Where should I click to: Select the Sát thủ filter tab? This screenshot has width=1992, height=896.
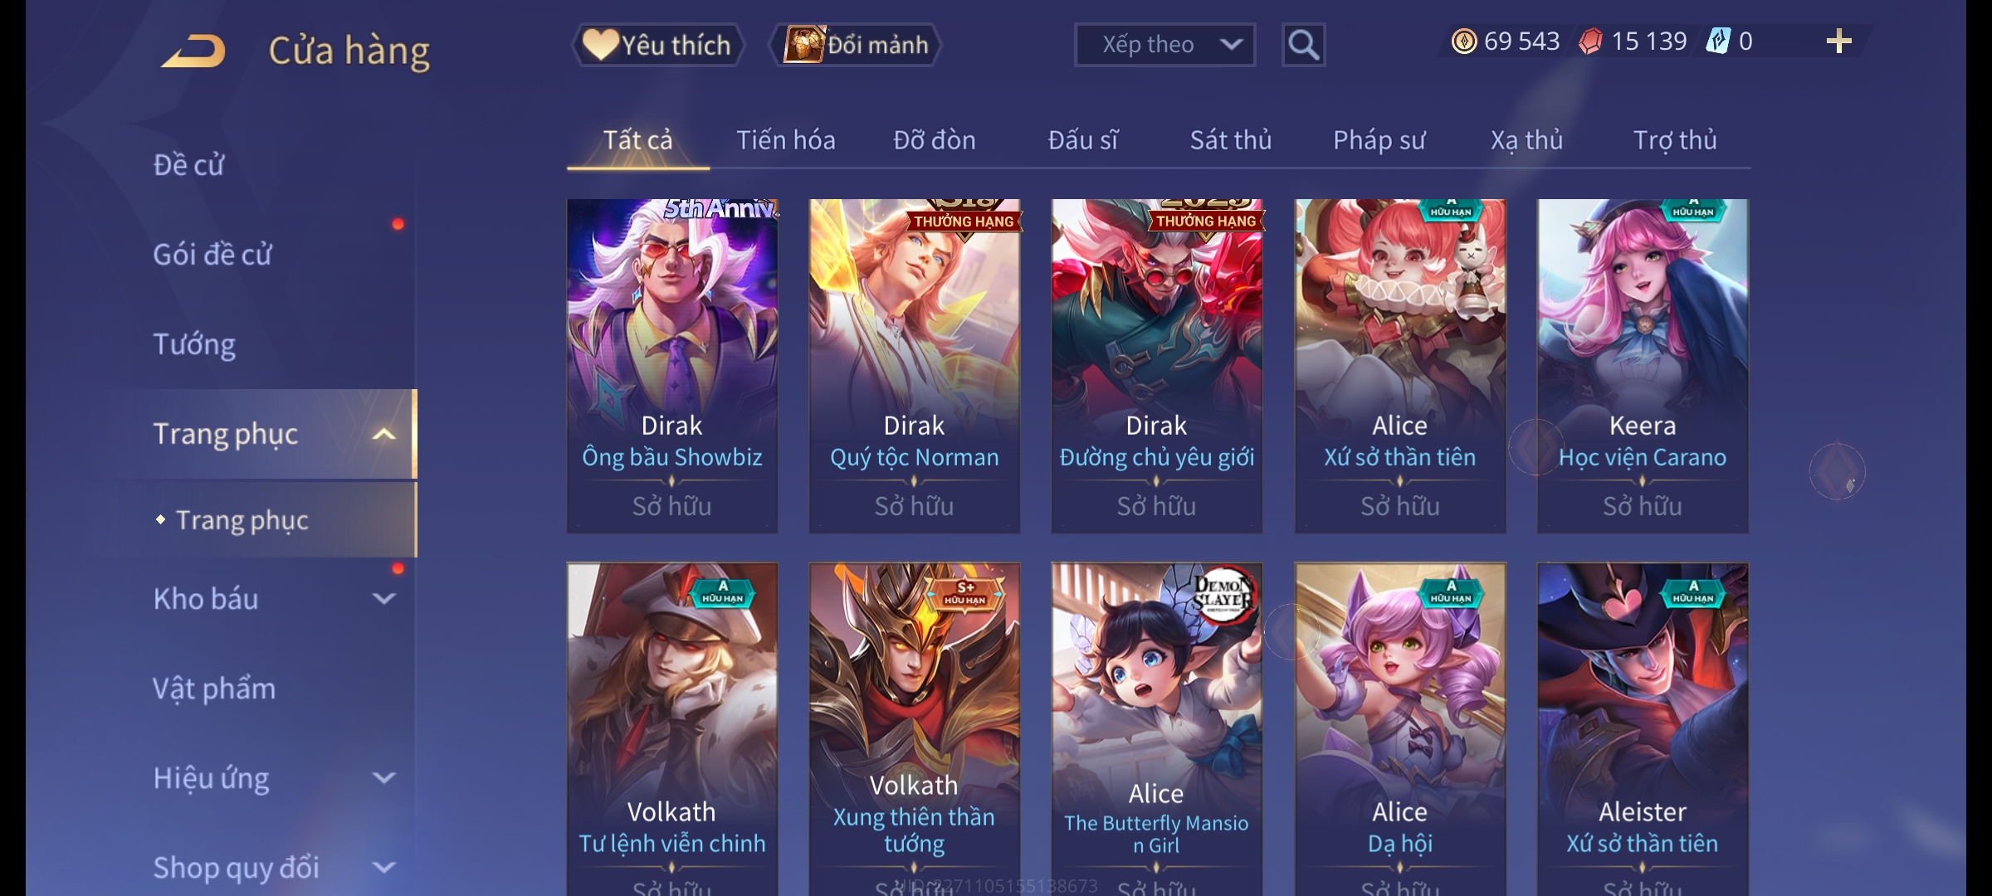(1230, 139)
